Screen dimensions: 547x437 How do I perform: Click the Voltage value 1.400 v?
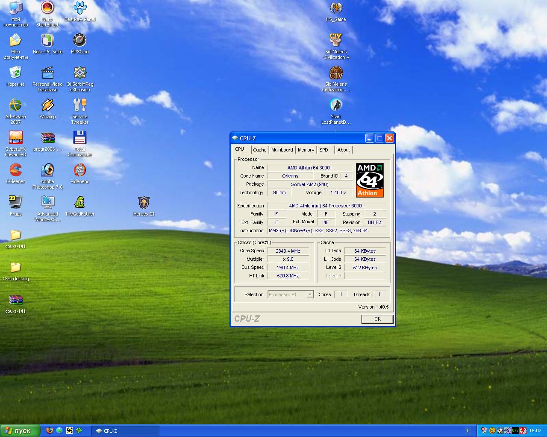click(x=338, y=192)
